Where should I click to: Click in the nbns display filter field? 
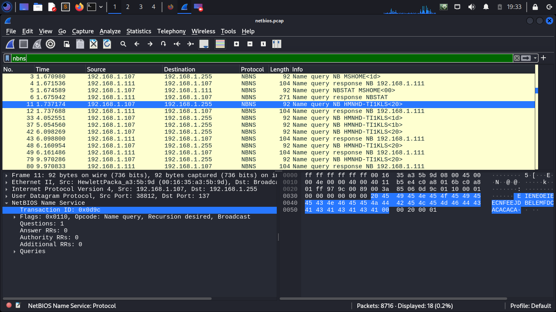(x=260, y=58)
